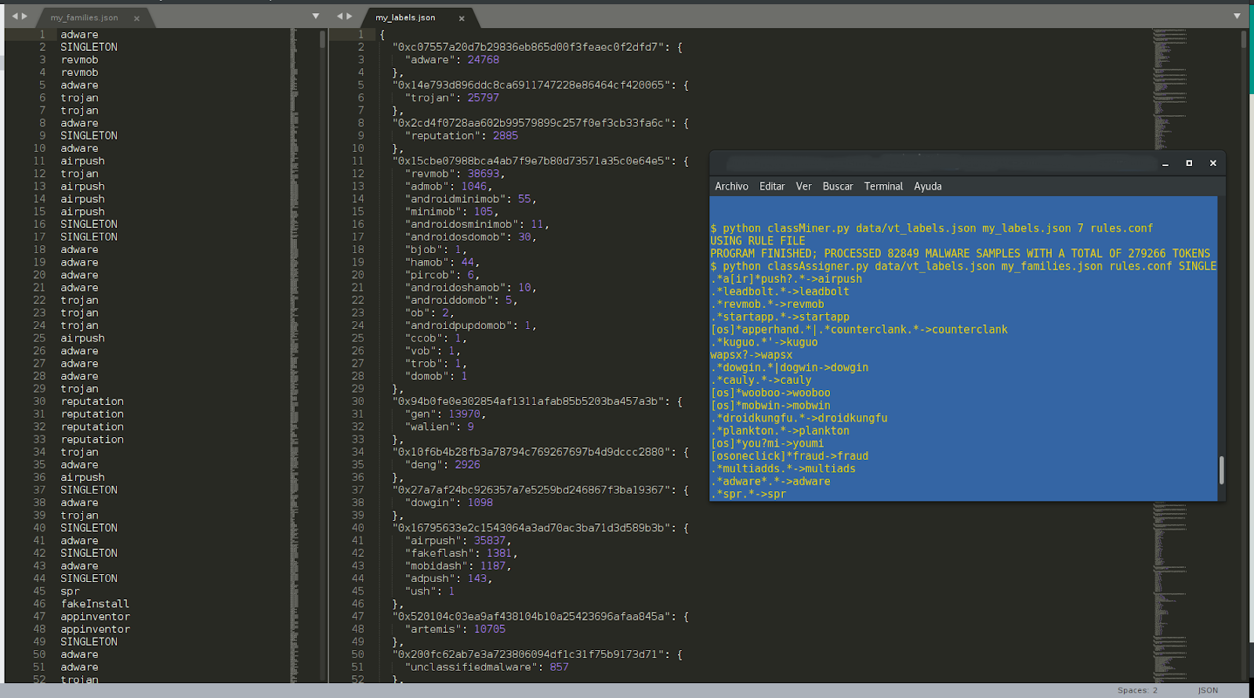This screenshot has height=698, width=1254.
Task: Open the Terminal menu item
Action: pos(883,186)
